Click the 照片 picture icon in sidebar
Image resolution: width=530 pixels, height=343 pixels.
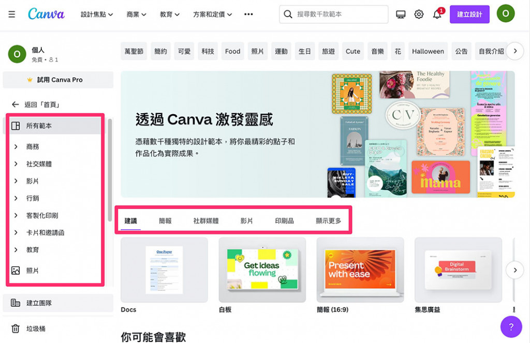click(x=16, y=271)
